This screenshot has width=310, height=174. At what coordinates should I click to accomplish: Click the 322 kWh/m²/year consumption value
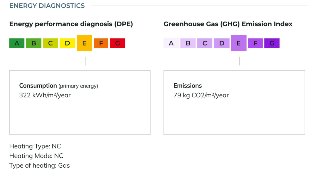[x=45, y=95]
